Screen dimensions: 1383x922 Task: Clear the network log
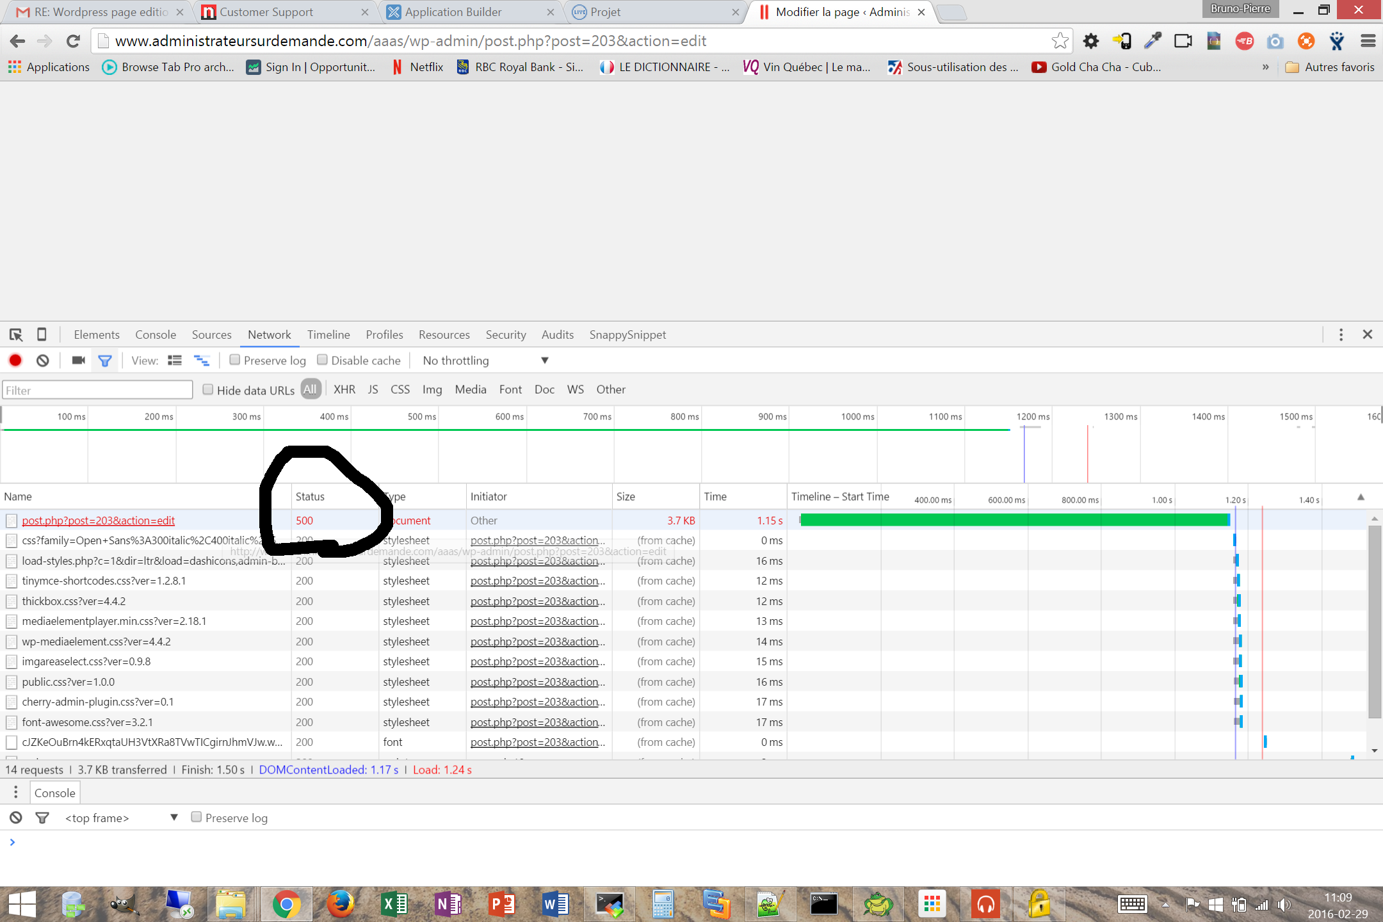43,360
